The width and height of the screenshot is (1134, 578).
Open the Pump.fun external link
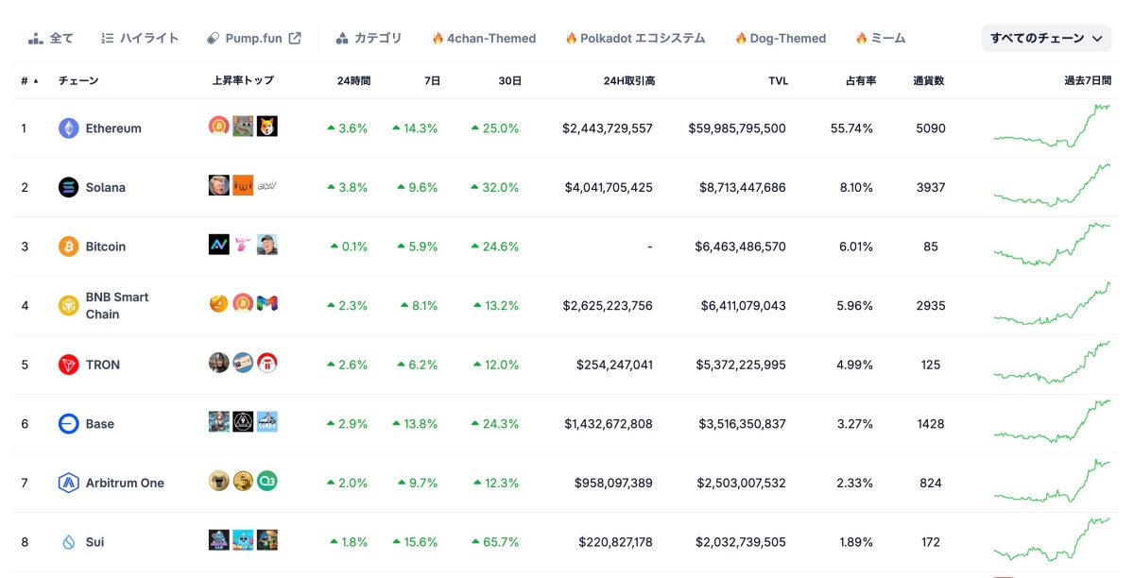point(254,39)
